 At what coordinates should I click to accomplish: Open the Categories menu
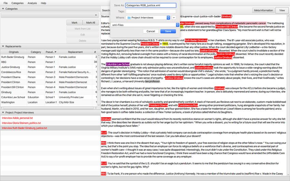(x=17, y=3)
